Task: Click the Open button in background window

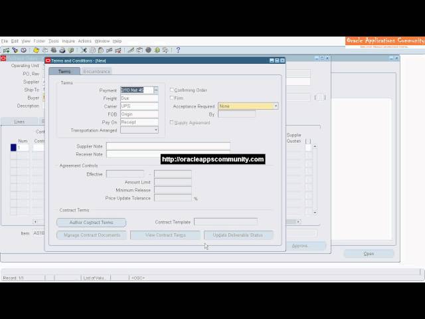Action: pos(369,254)
